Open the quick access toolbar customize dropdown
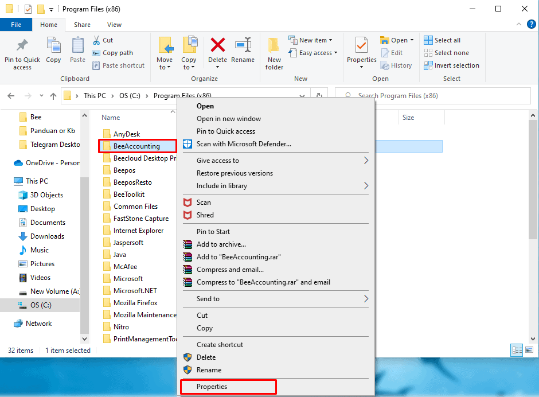This screenshot has width=539, height=397. point(51,9)
